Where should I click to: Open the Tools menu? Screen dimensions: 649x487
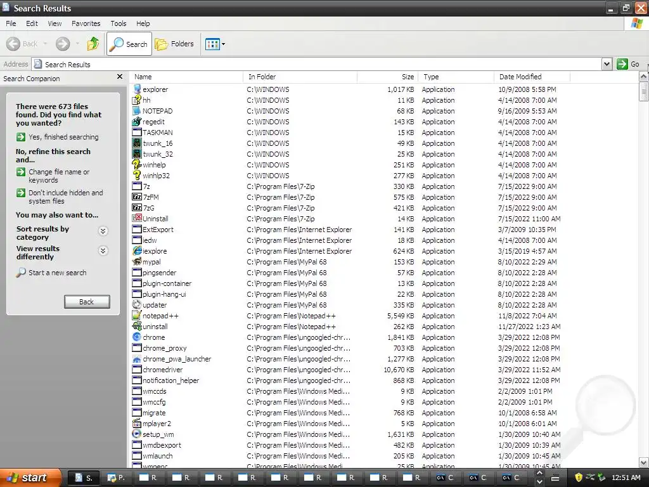point(119,23)
